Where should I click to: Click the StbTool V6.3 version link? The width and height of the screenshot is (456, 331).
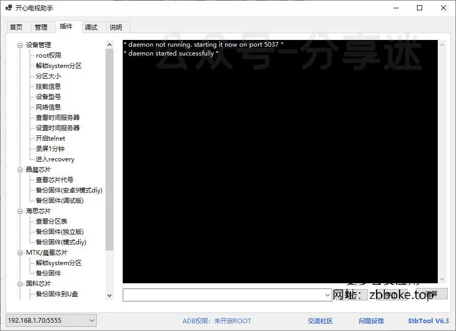[428, 321]
